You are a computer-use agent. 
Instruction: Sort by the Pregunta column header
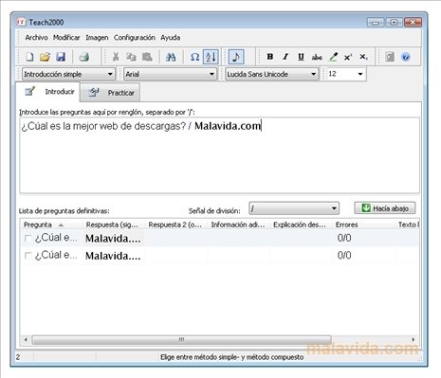52,225
